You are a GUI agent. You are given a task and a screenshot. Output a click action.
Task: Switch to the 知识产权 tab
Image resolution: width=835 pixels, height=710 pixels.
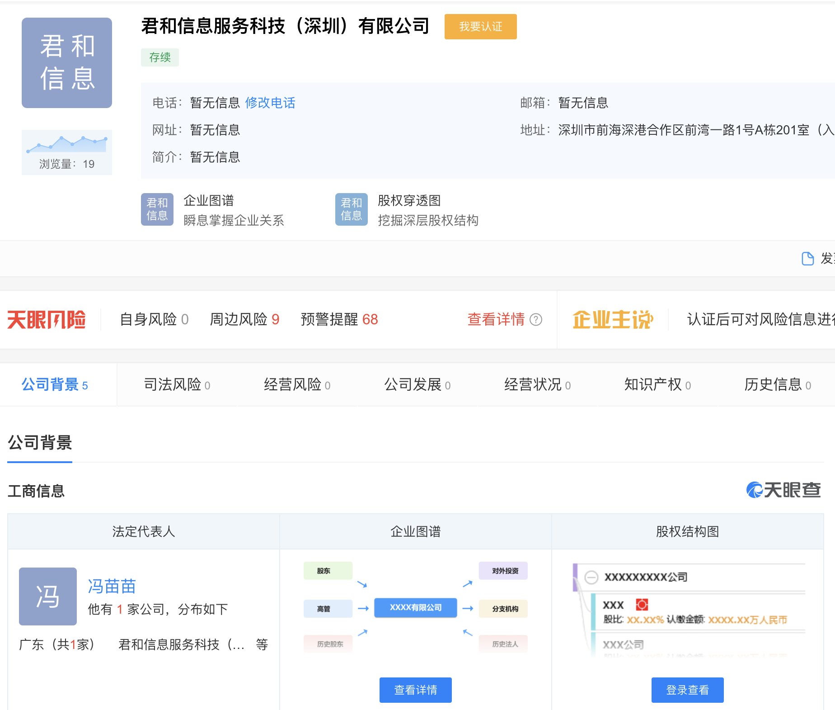pyautogui.click(x=657, y=385)
